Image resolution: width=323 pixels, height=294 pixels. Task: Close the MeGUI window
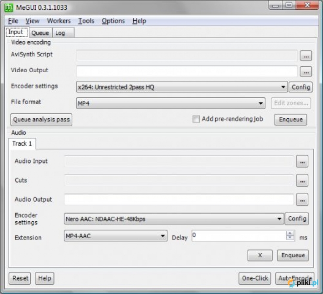tap(307, 5)
